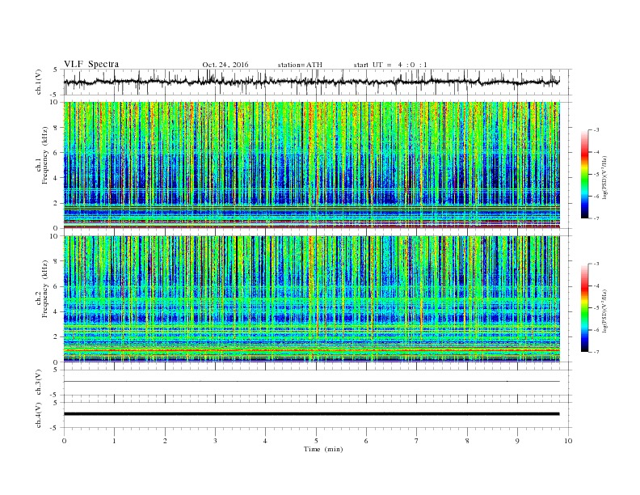The height and width of the screenshot is (495, 640).
Task: Click the thin ch.3 voltage trace line
Action: [311, 382]
